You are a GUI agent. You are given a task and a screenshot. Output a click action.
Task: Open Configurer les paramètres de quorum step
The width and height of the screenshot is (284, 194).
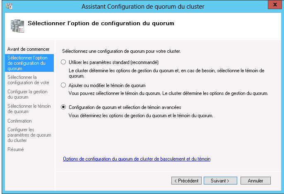29,135
